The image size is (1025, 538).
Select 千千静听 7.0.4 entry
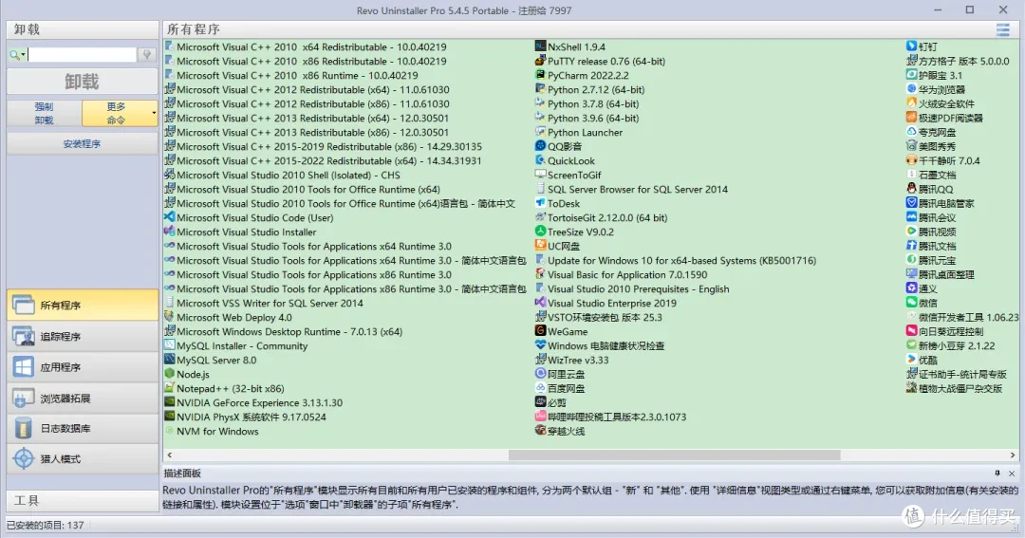click(x=943, y=160)
